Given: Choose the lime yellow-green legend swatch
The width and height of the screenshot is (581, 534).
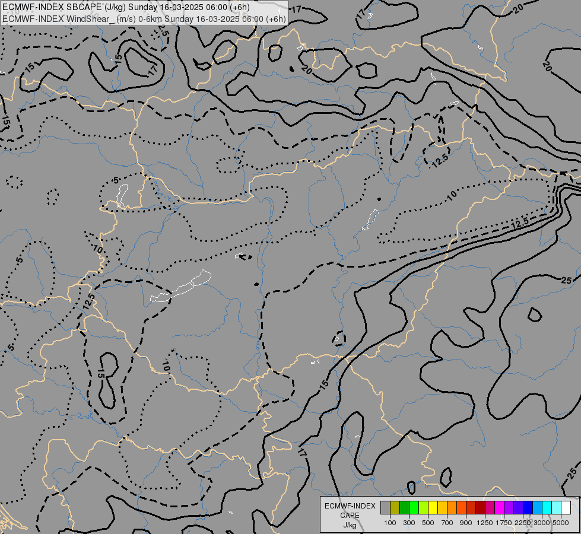Looking at the screenshot, I should coord(423,507).
